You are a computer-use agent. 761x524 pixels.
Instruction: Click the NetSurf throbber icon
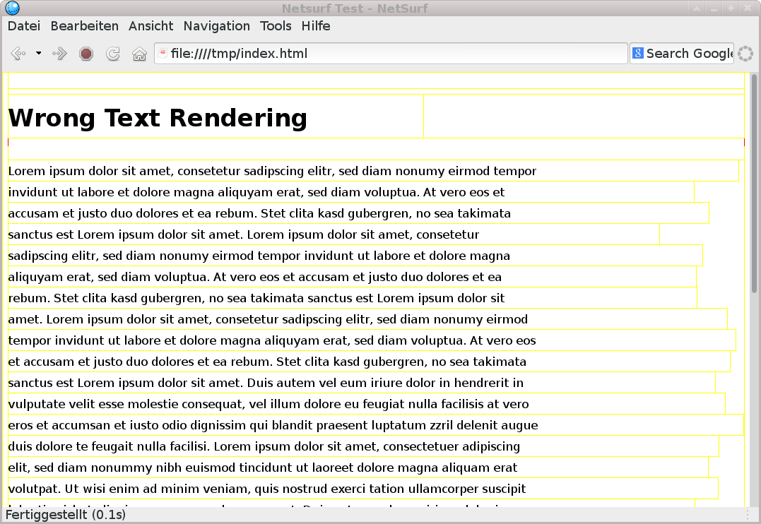coord(745,54)
